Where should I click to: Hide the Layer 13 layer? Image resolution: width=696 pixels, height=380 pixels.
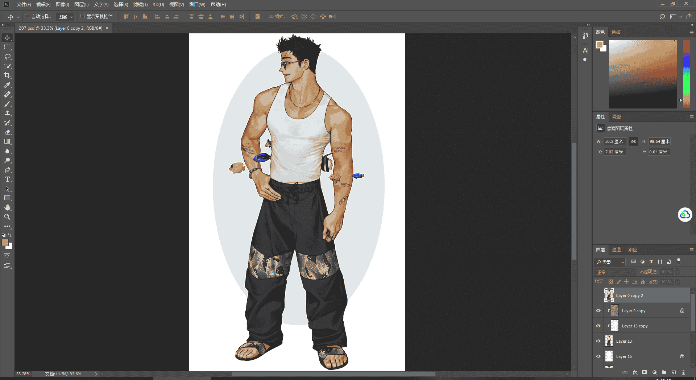click(598, 341)
